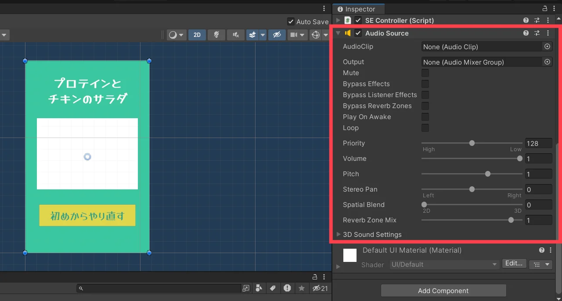Click the Inspector lock icon
This screenshot has height=301, width=562.
pos(545,9)
